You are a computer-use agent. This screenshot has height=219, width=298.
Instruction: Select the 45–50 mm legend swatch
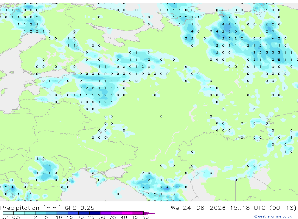[x=138, y=213]
